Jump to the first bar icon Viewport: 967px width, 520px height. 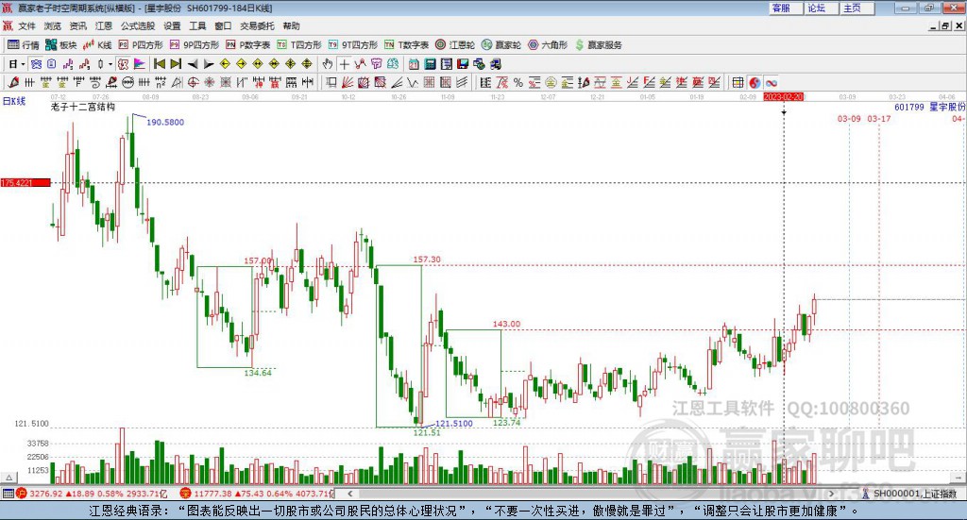(159, 64)
